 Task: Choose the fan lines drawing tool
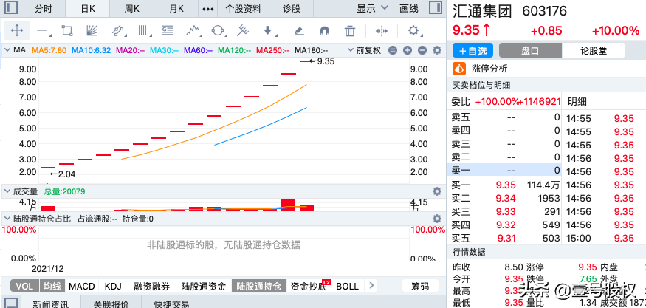(91, 30)
